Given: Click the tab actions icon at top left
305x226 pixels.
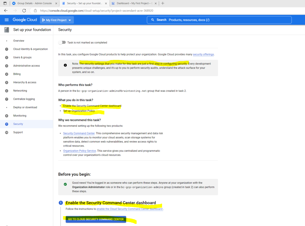Looking at the screenshot, I should [x=5, y=3].
